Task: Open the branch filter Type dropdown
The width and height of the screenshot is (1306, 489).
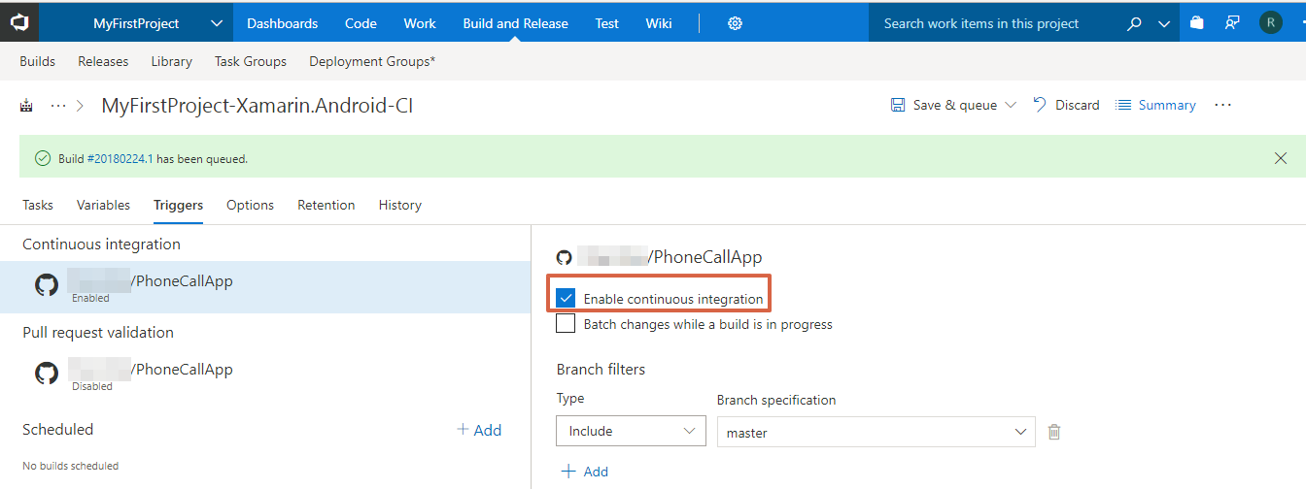Action: tap(631, 431)
